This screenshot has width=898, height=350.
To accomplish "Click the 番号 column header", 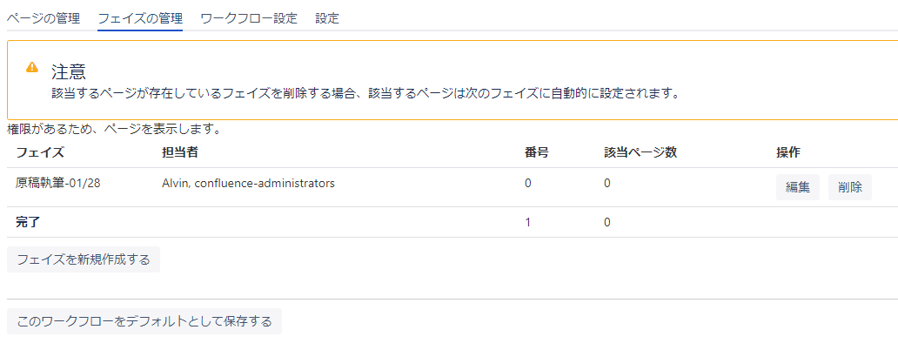I will [x=537, y=152].
